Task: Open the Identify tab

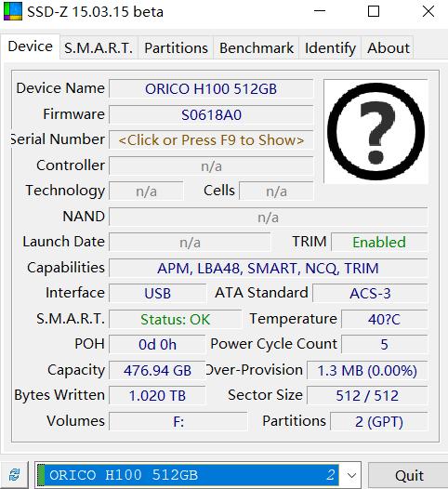Action: click(x=330, y=48)
